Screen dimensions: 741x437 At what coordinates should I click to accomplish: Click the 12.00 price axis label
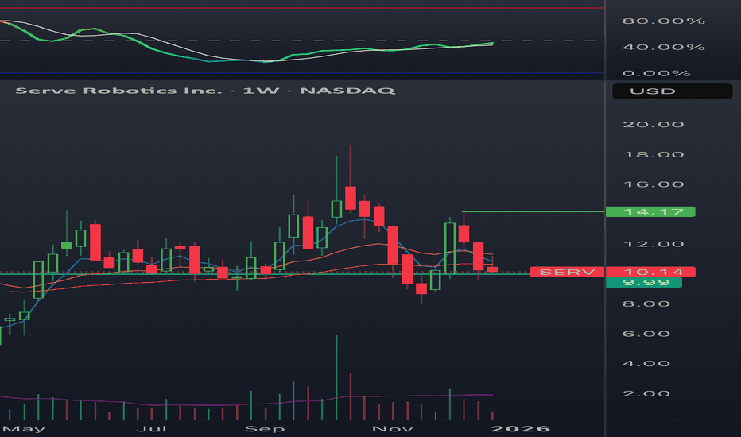click(653, 244)
